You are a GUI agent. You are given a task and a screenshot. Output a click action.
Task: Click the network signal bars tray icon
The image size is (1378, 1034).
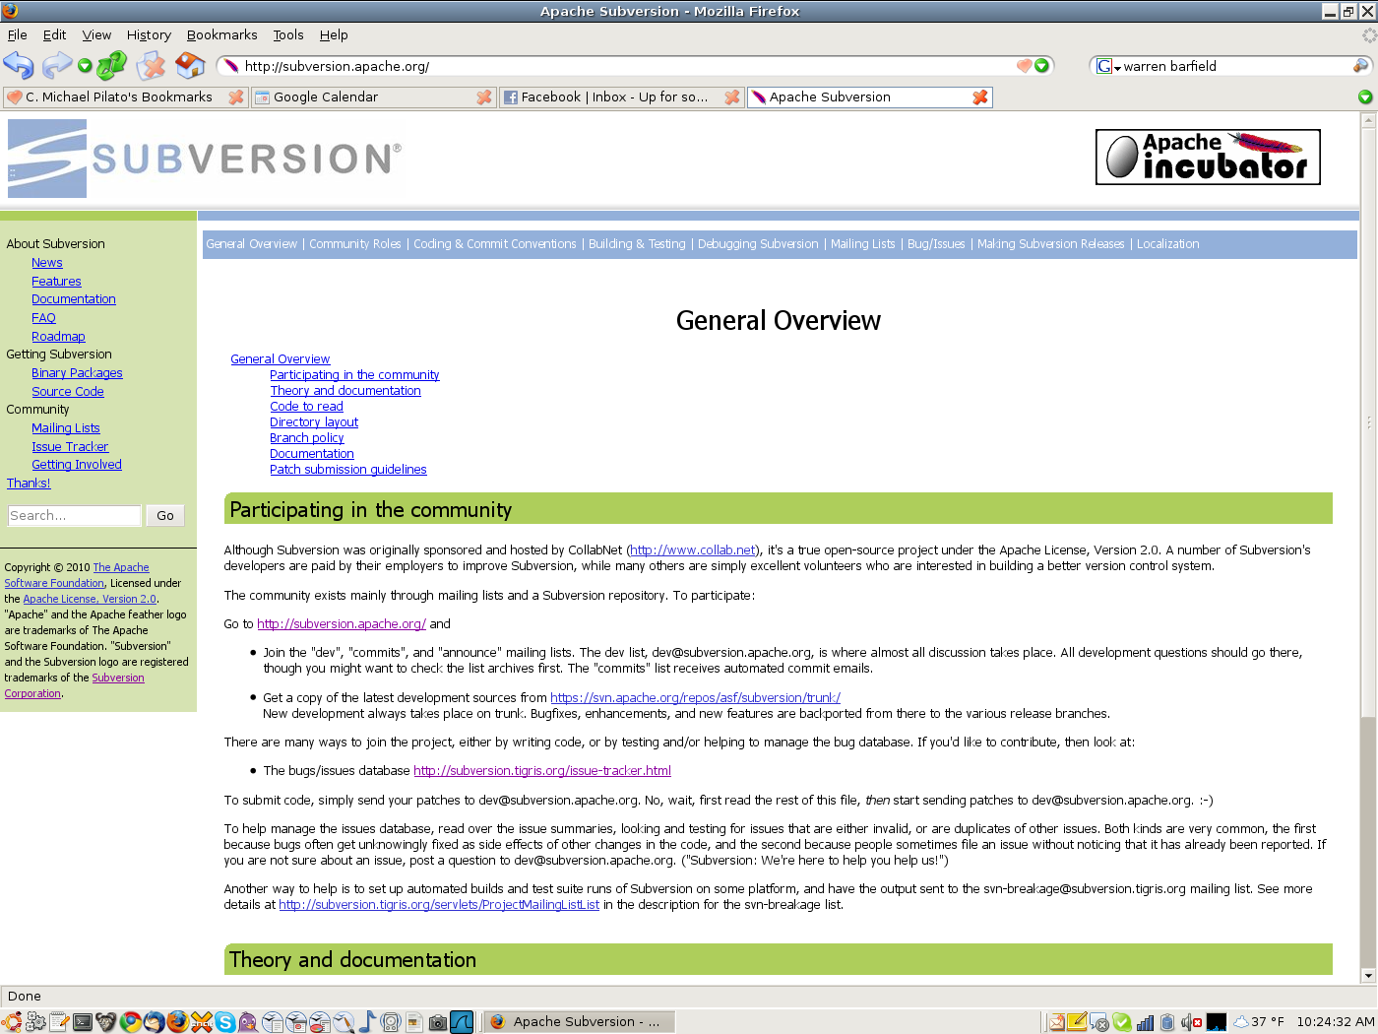click(1145, 1022)
